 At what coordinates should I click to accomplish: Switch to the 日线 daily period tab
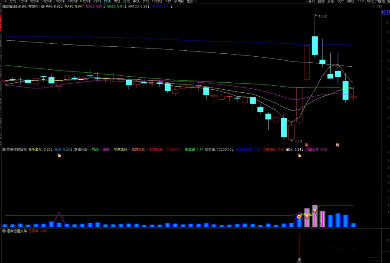106,2
